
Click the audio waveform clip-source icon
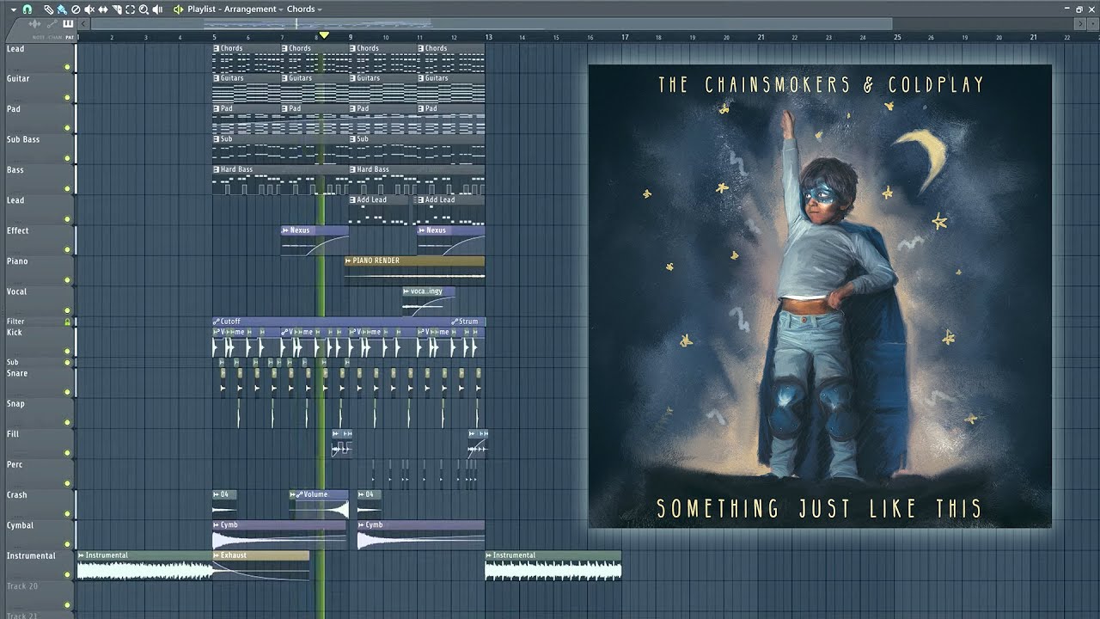pyautogui.click(x=34, y=24)
